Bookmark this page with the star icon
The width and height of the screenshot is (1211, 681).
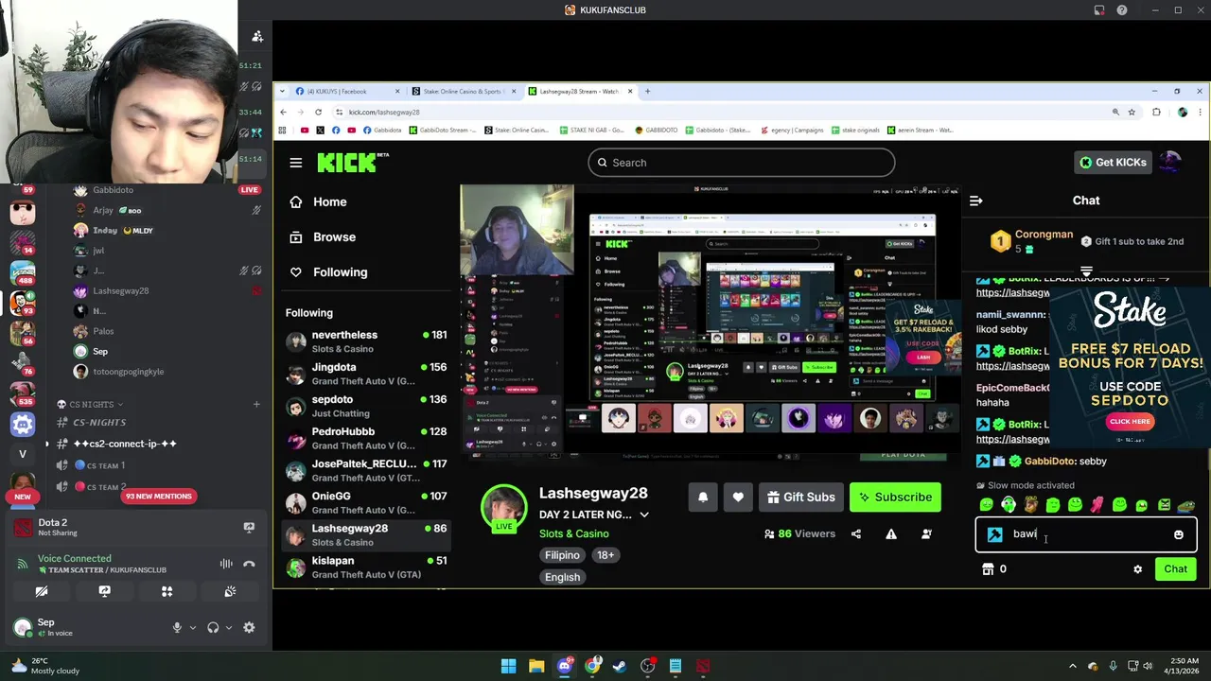coord(1132,112)
